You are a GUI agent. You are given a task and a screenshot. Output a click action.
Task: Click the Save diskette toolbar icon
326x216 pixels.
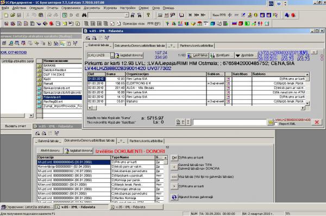click(19, 15)
